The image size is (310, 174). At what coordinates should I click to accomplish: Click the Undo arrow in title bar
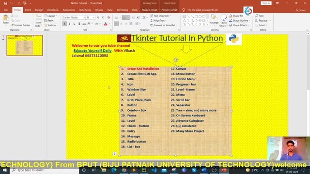[12, 3]
